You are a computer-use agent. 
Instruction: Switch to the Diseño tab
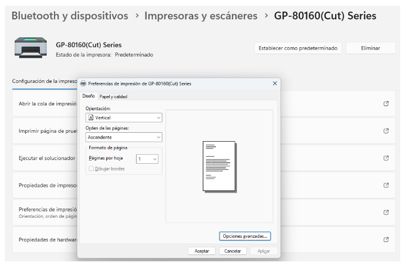pos(89,96)
